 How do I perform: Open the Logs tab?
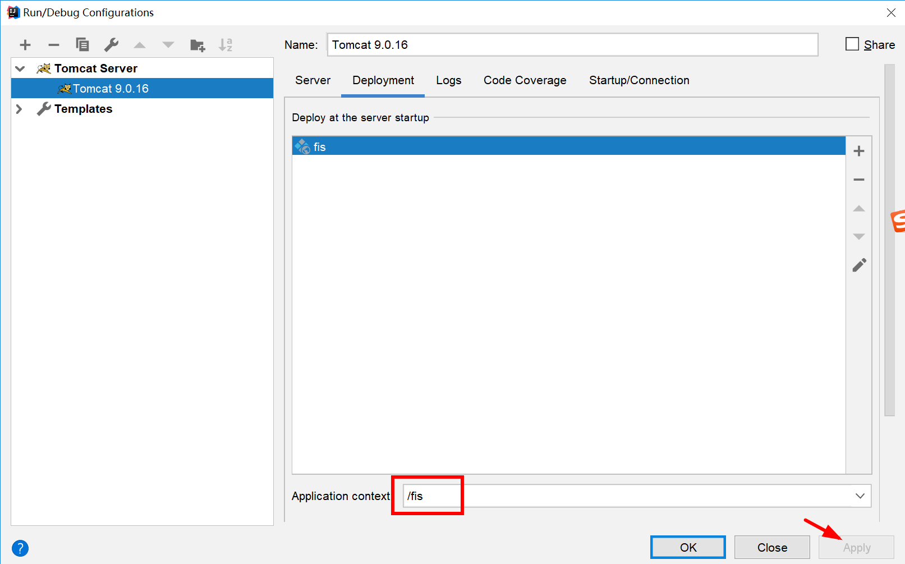tap(449, 80)
